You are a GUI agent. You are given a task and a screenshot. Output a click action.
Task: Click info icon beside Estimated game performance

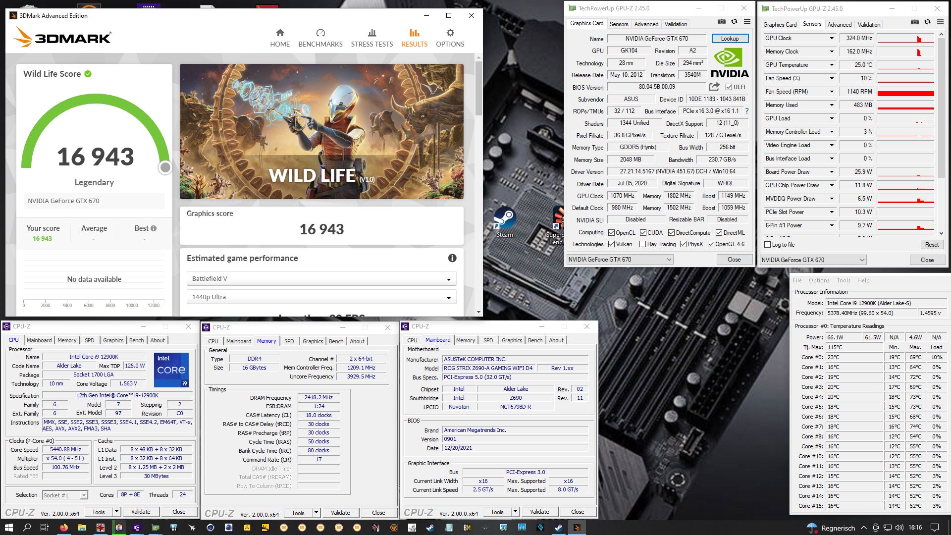(452, 258)
